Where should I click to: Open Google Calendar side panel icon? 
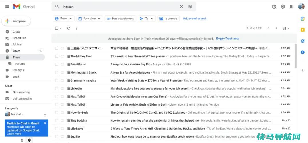coord(303,19)
